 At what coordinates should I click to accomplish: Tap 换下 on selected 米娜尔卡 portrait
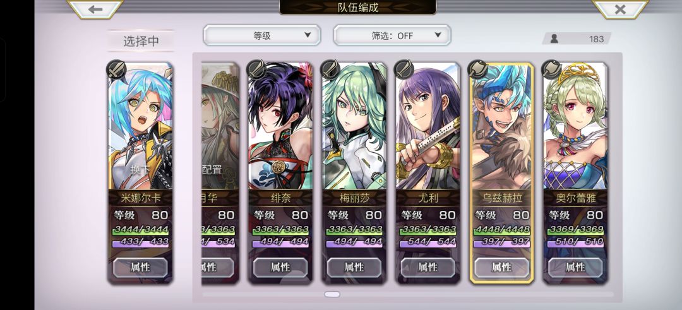click(140, 170)
